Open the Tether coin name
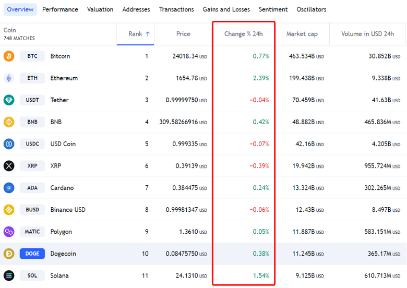This screenshot has width=407, height=288. coord(59,100)
